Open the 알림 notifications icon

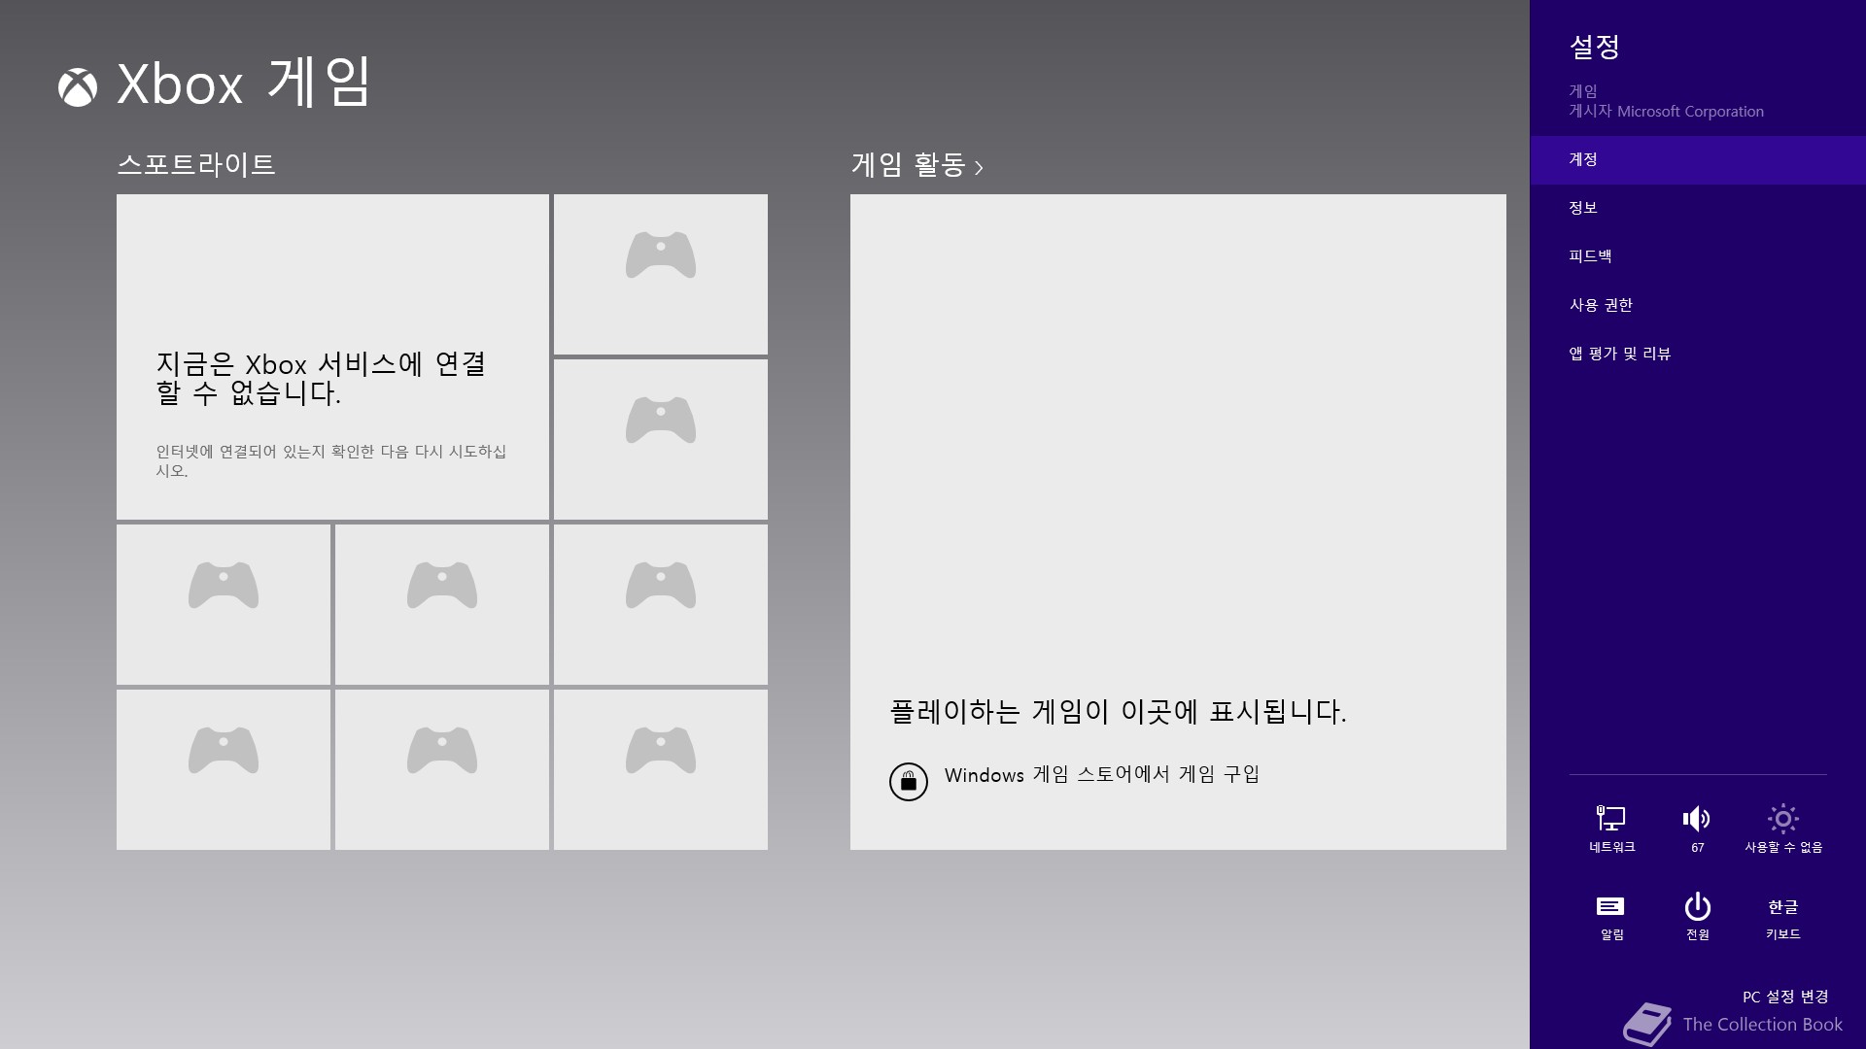click(1611, 917)
